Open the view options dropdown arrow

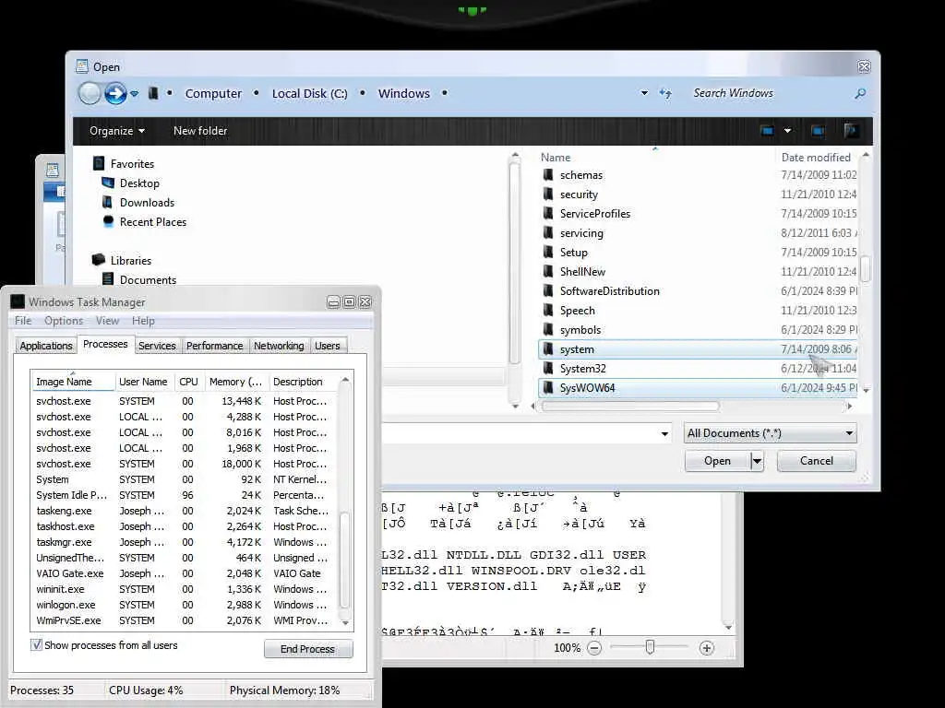click(787, 131)
